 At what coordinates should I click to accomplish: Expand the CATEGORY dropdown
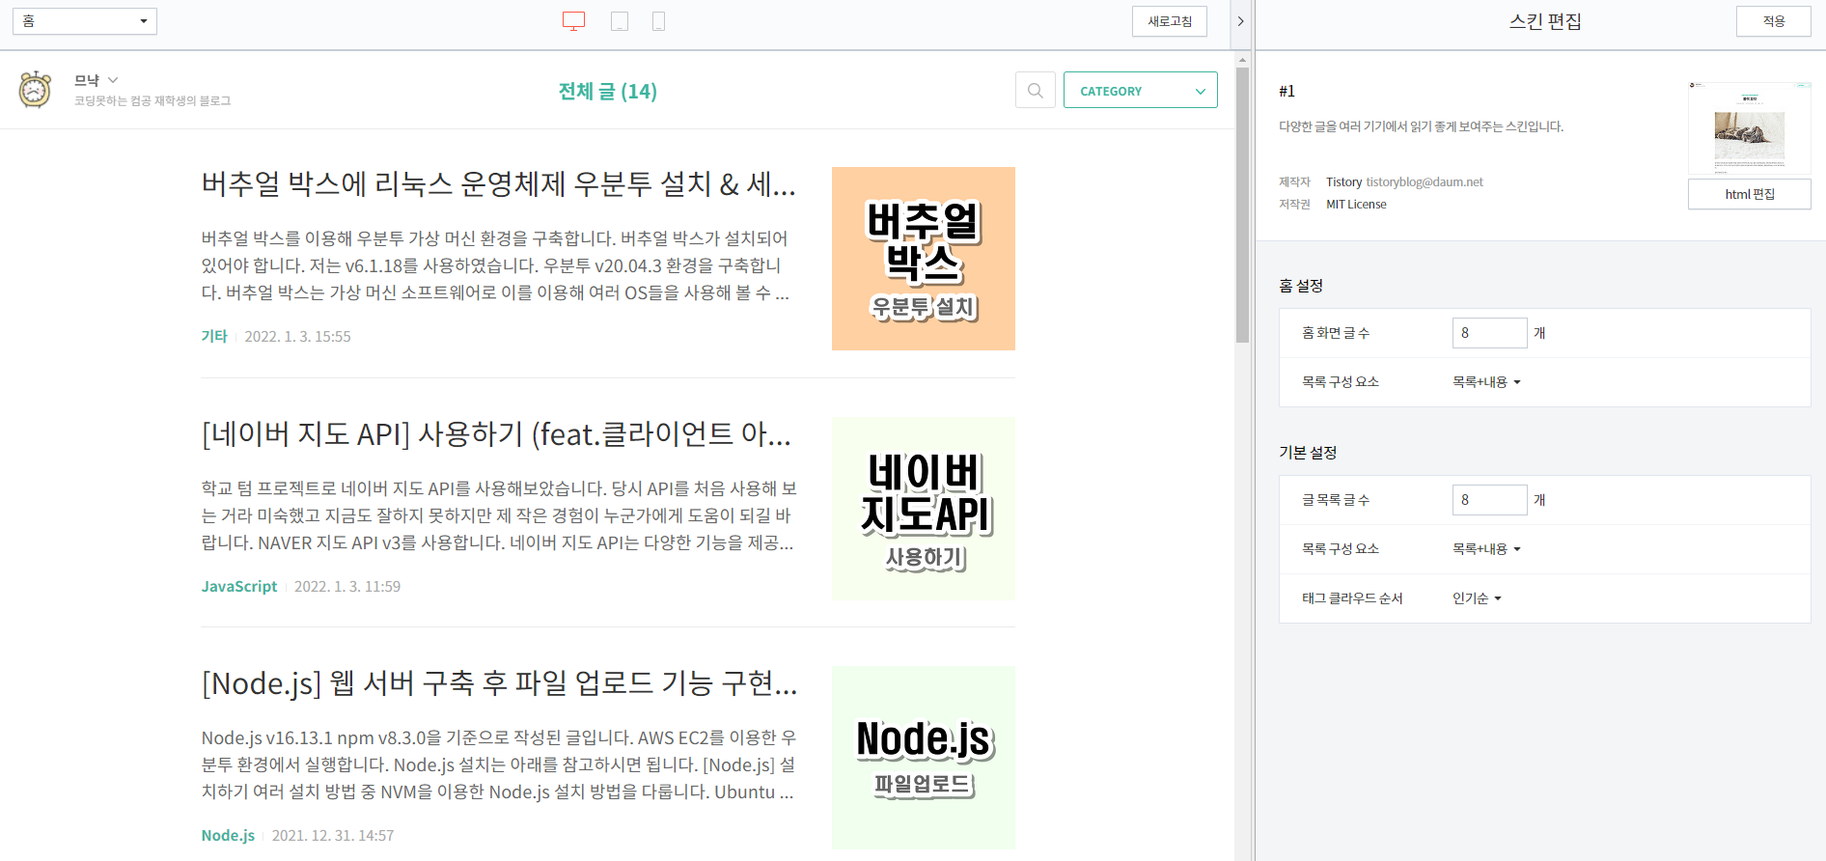(1141, 91)
